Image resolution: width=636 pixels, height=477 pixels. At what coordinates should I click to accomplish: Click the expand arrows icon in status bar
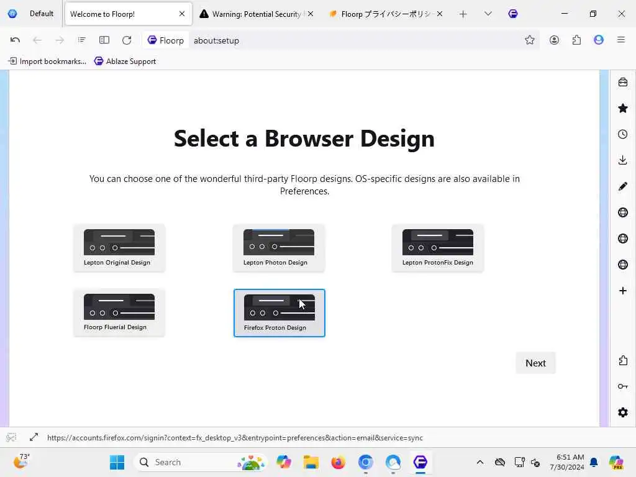(34, 437)
